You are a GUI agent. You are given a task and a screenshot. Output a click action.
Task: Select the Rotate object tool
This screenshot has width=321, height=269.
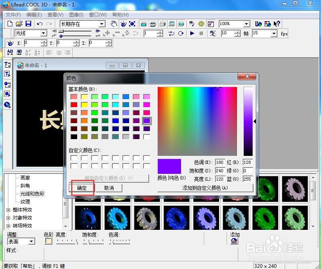pos(123,24)
